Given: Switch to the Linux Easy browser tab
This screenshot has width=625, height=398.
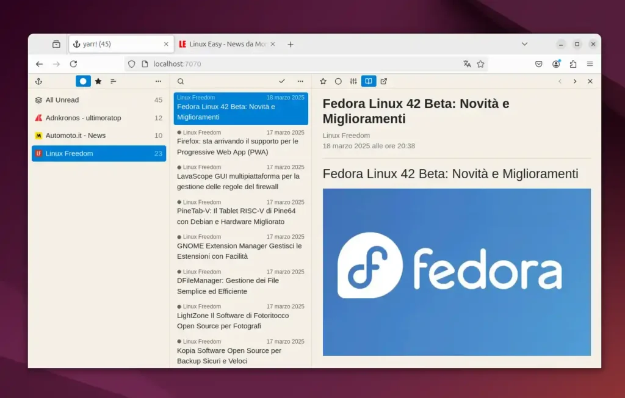Looking at the screenshot, I should coord(226,44).
